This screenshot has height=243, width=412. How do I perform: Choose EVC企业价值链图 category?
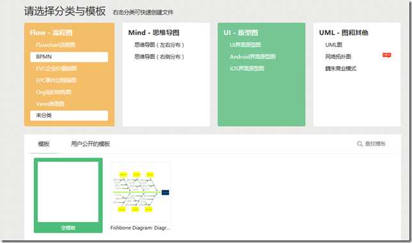56,69
